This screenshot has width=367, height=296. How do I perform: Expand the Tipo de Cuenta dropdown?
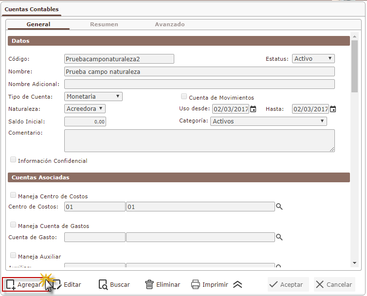click(x=93, y=96)
